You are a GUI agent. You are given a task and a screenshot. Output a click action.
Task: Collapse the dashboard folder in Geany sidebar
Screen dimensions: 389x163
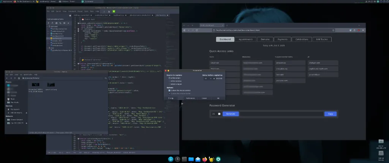point(48,27)
